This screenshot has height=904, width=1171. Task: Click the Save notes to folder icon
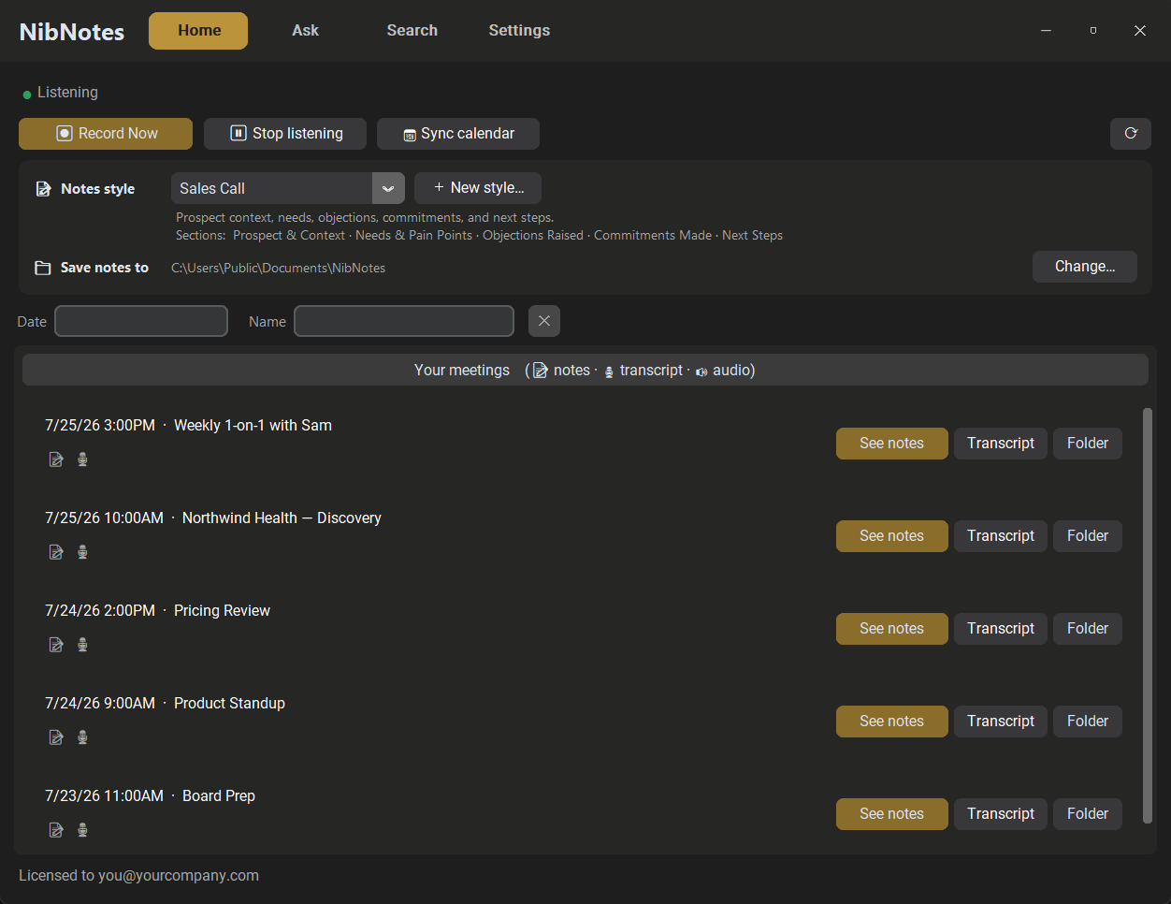click(43, 268)
